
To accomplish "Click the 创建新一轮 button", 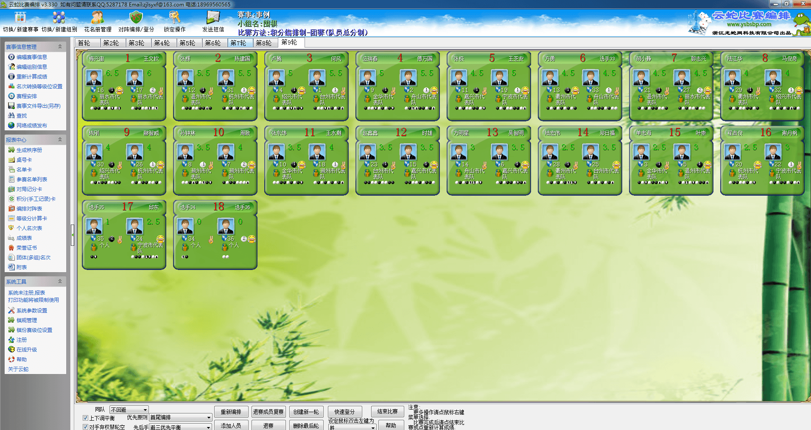I will [x=306, y=412].
